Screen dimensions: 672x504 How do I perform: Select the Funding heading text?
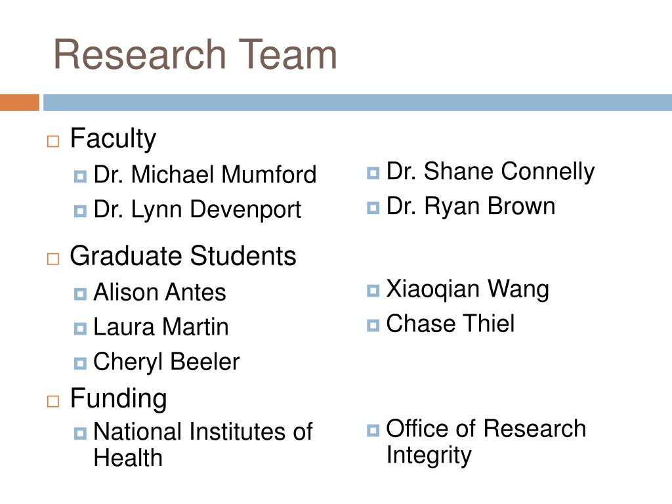119,398
